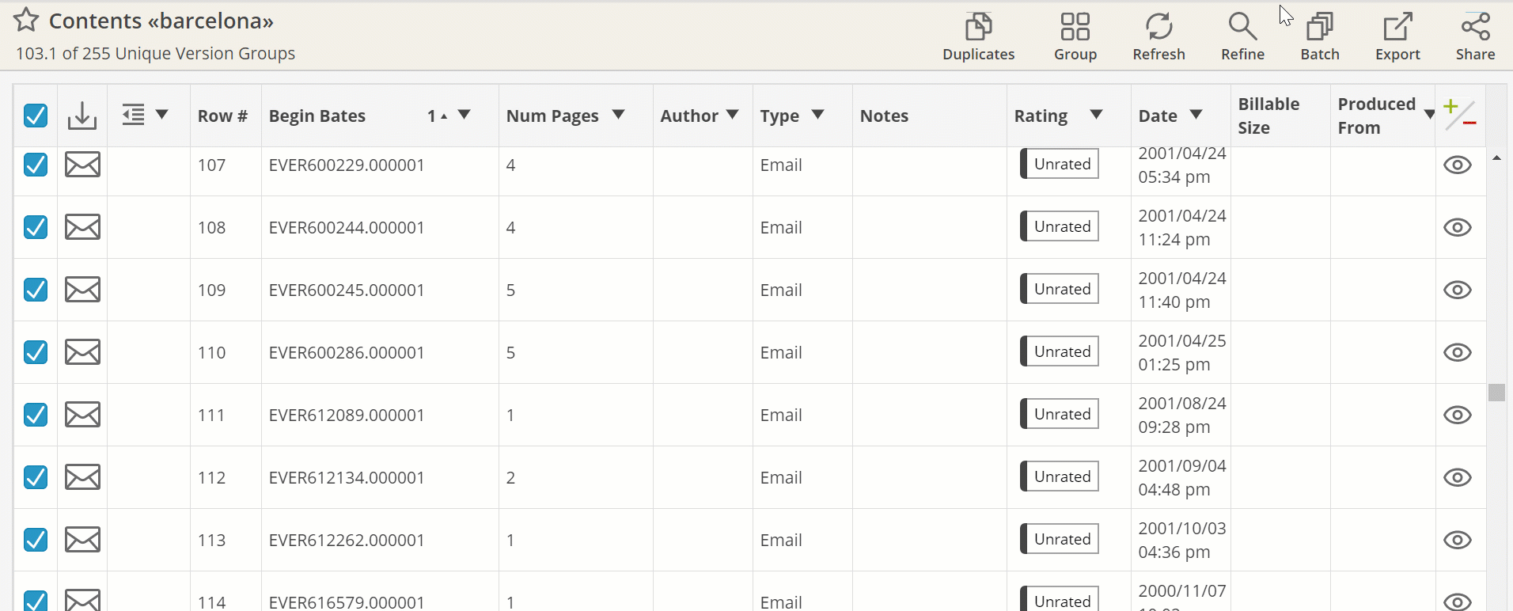The width and height of the screenshot is (1513, 611).
Task: Uncheck the checkbox for row 107
Action: [36, 165]
